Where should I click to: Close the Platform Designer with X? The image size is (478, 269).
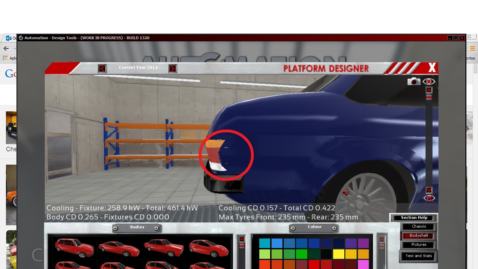(x=432, y=68)
